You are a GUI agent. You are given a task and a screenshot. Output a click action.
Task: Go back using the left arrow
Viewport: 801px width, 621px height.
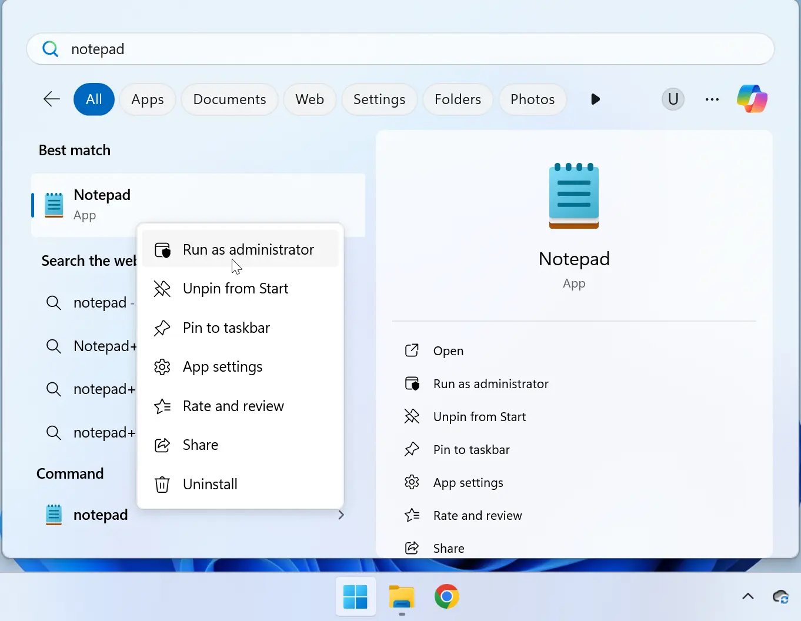click(52, 99)
